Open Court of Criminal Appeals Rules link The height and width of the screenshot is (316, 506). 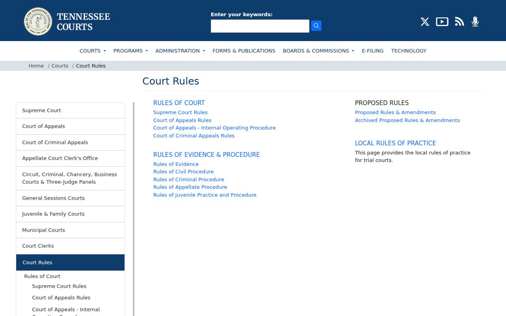pyautogui.click(x=194, y=135)
